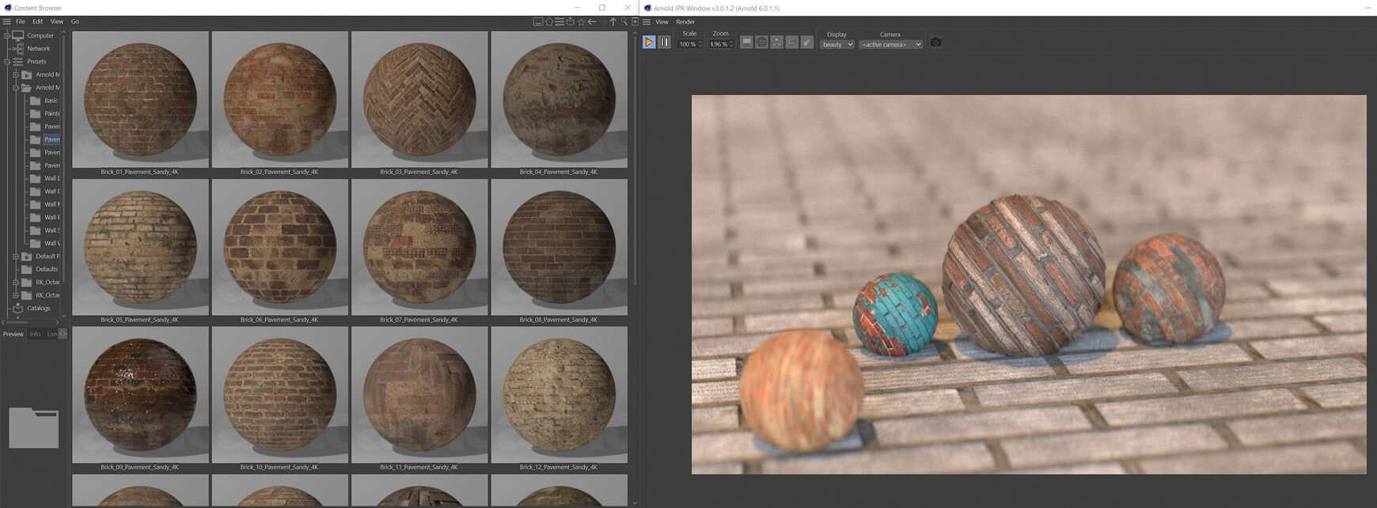Open the Arnold IPR hamburger menu
This screenshot has width=1377, height=508.
pos(647,22)
